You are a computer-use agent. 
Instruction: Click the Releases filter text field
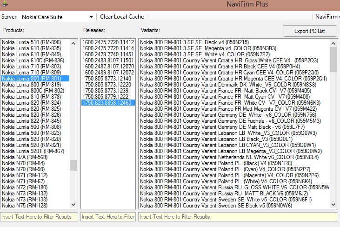pyautogui.click(x=108, y=217)
